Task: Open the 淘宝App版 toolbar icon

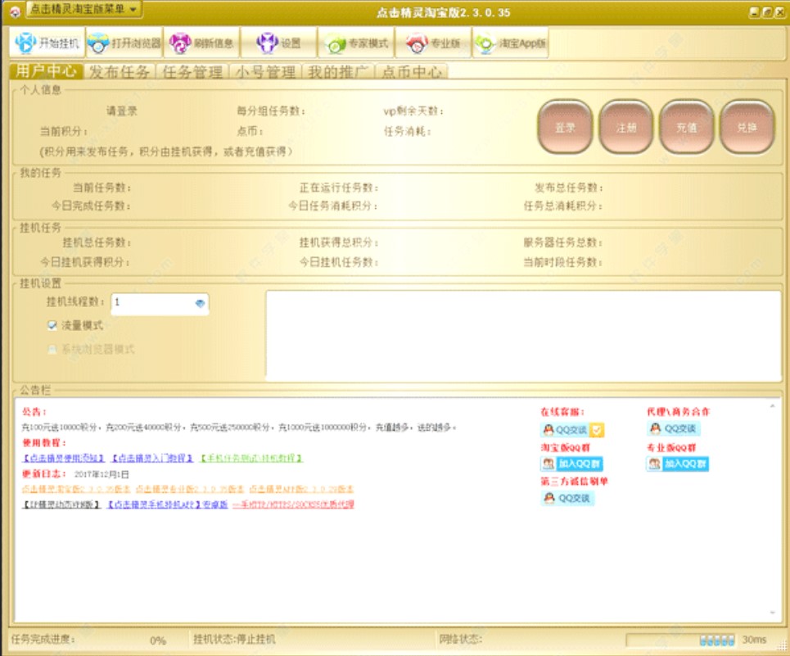Action: point(485,43)
